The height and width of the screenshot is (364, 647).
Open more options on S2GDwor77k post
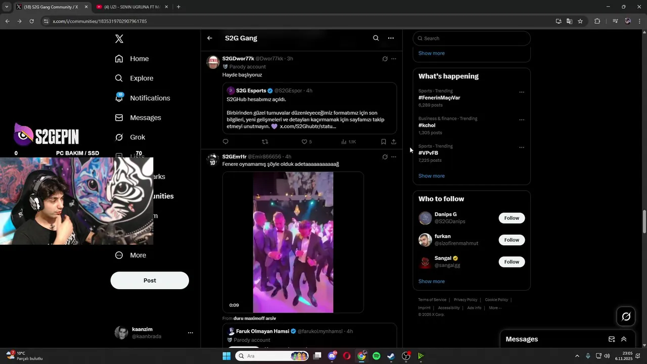pyautogui.click(x=394, y=59)
